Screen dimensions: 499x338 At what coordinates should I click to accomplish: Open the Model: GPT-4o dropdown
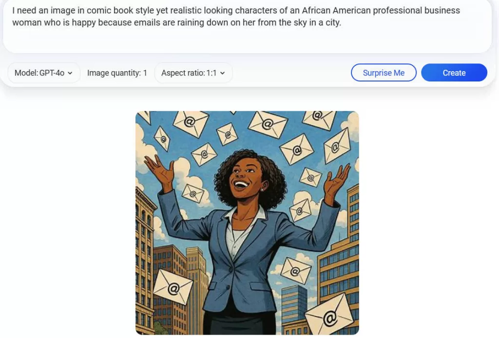coord(43,73)
